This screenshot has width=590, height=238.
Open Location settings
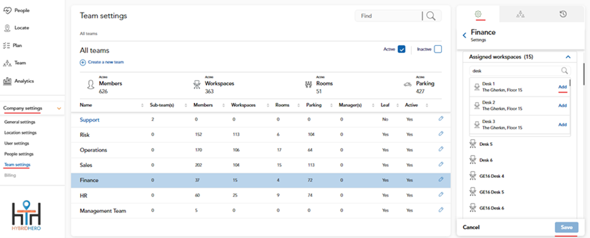[x=20, y=132]
